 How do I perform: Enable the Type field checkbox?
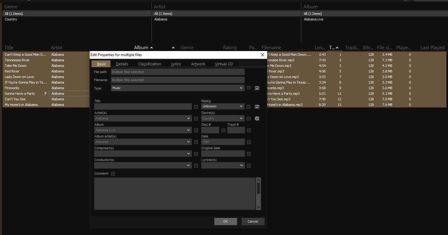click(249, 88)
